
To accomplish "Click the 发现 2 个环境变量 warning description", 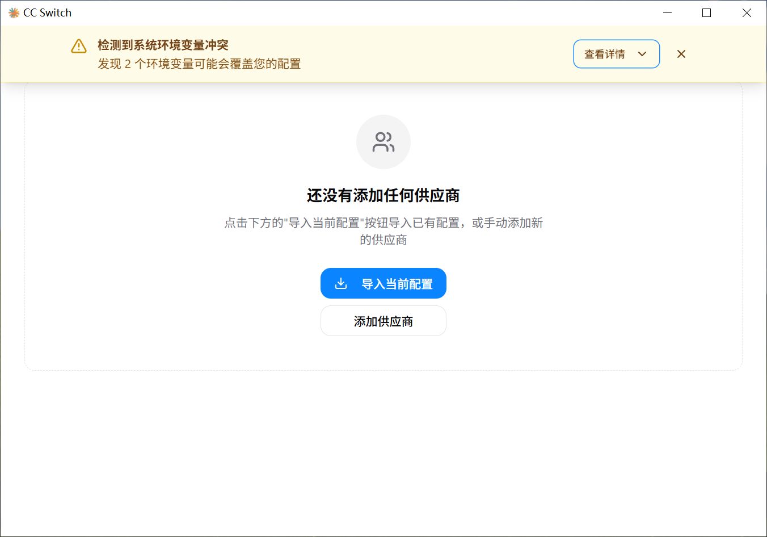I will click(x=199, y=64).
